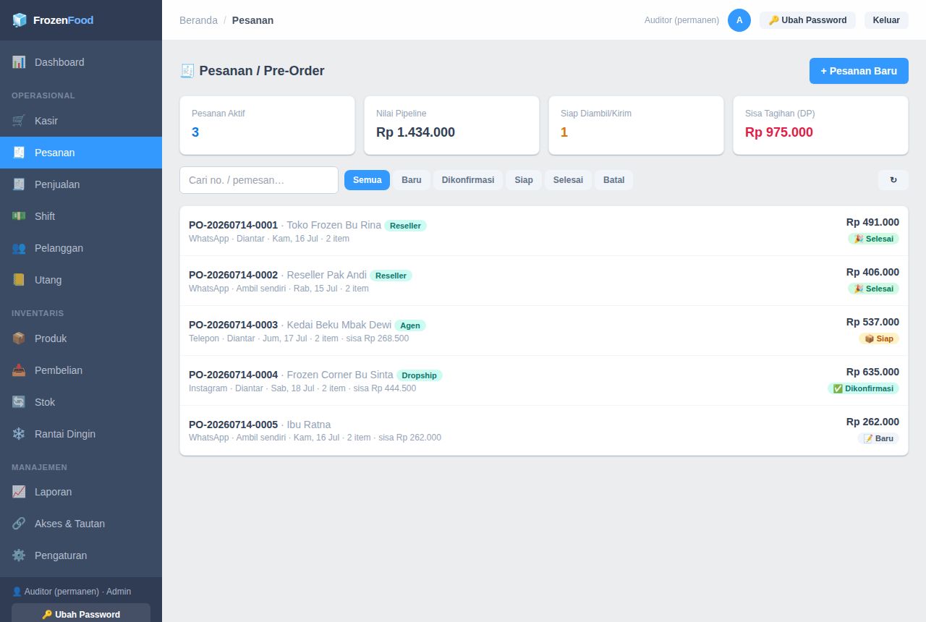This screenshot has width=926, height=622.
Task: Click the Kasir shopping cart icon
Action: pyautogui.click(x=19, y=121)
